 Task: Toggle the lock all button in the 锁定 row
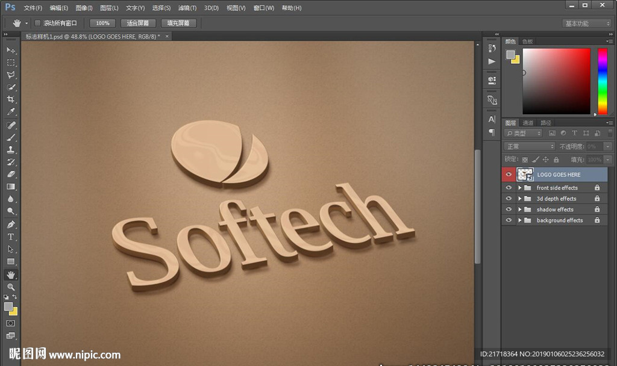(556, 160)
